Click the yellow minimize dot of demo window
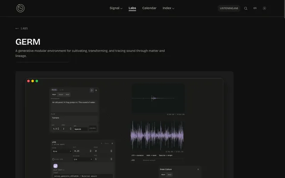The width and height of the screenshot is (285, 178). tap(33, 81)
